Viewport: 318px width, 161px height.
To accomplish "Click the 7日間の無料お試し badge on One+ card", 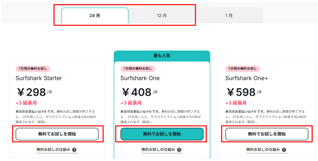I will [243, 69].
